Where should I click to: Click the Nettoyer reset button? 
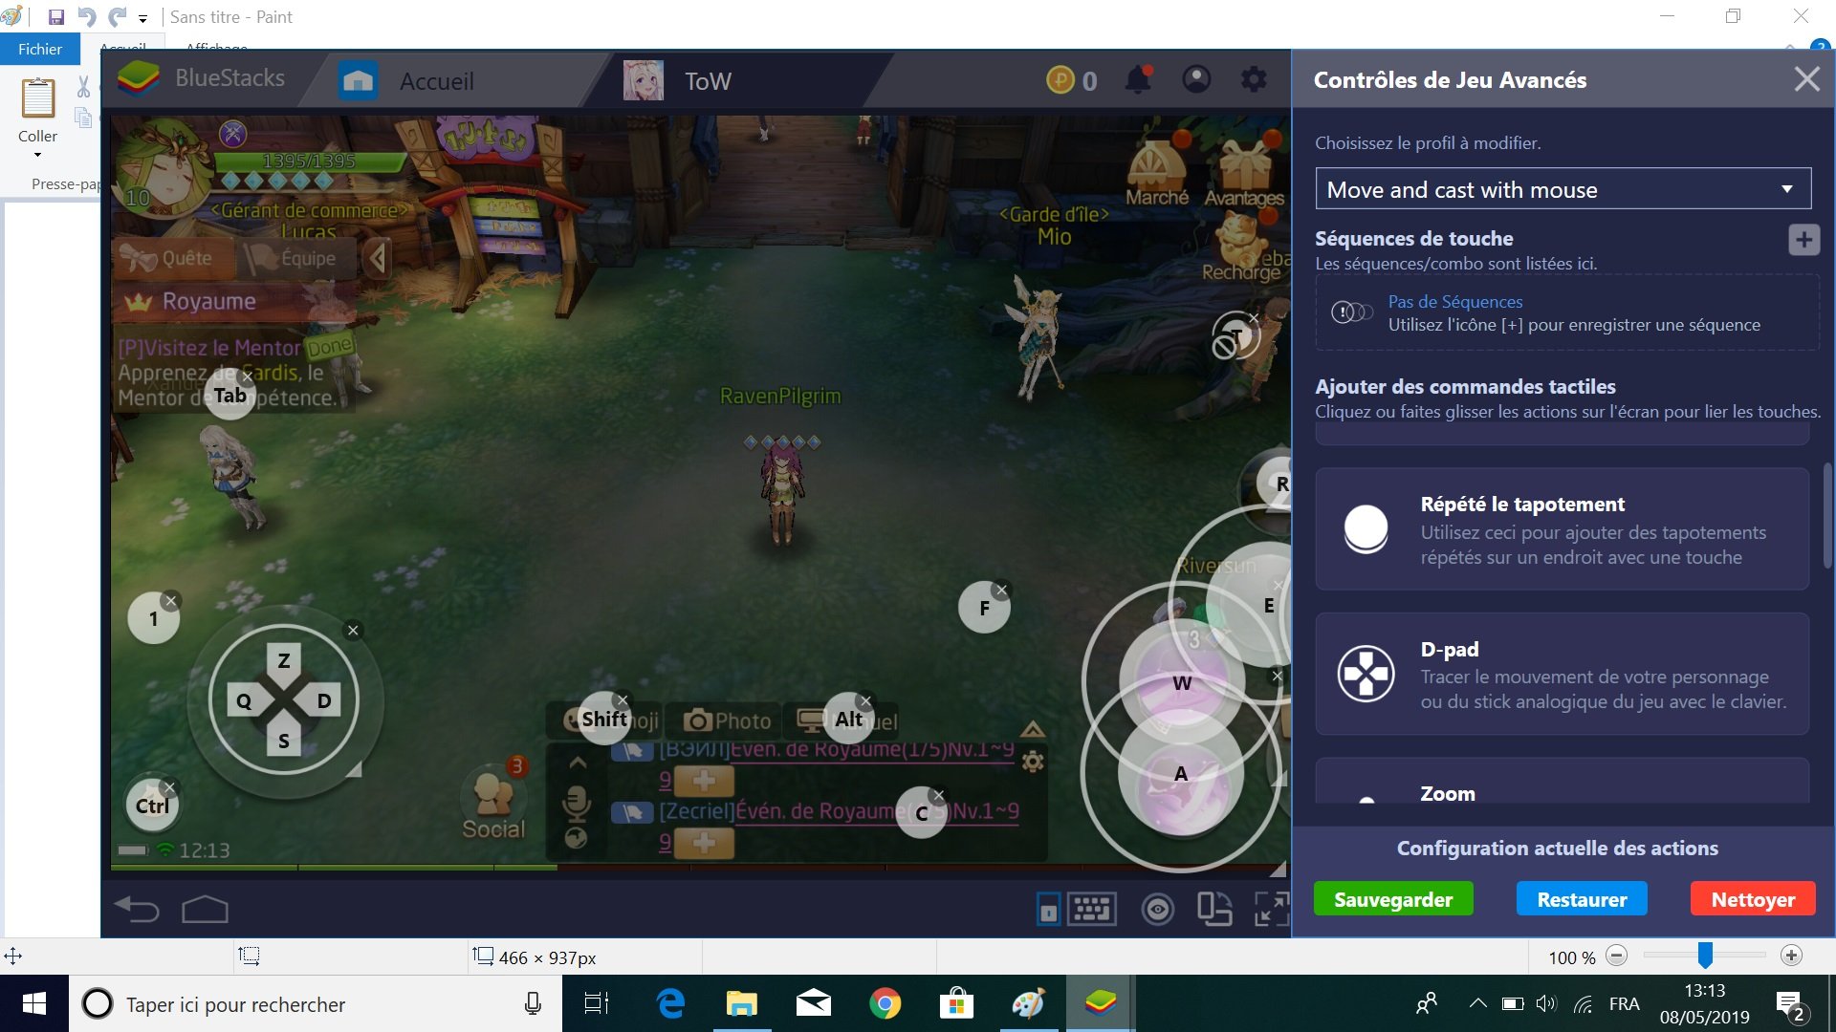1753,898
